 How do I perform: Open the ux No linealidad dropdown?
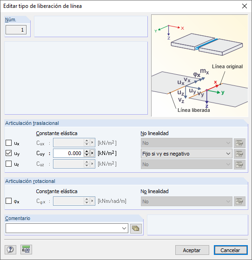click(186, 143)
